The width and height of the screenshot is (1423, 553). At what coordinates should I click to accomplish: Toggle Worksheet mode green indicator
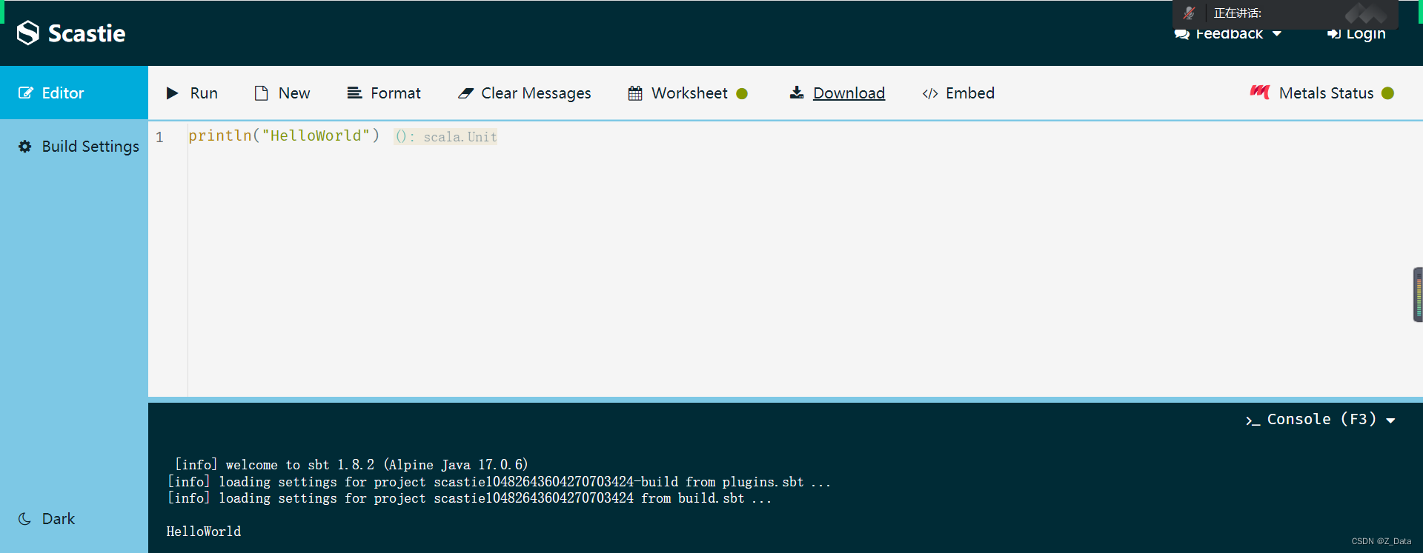pos(742,93)
